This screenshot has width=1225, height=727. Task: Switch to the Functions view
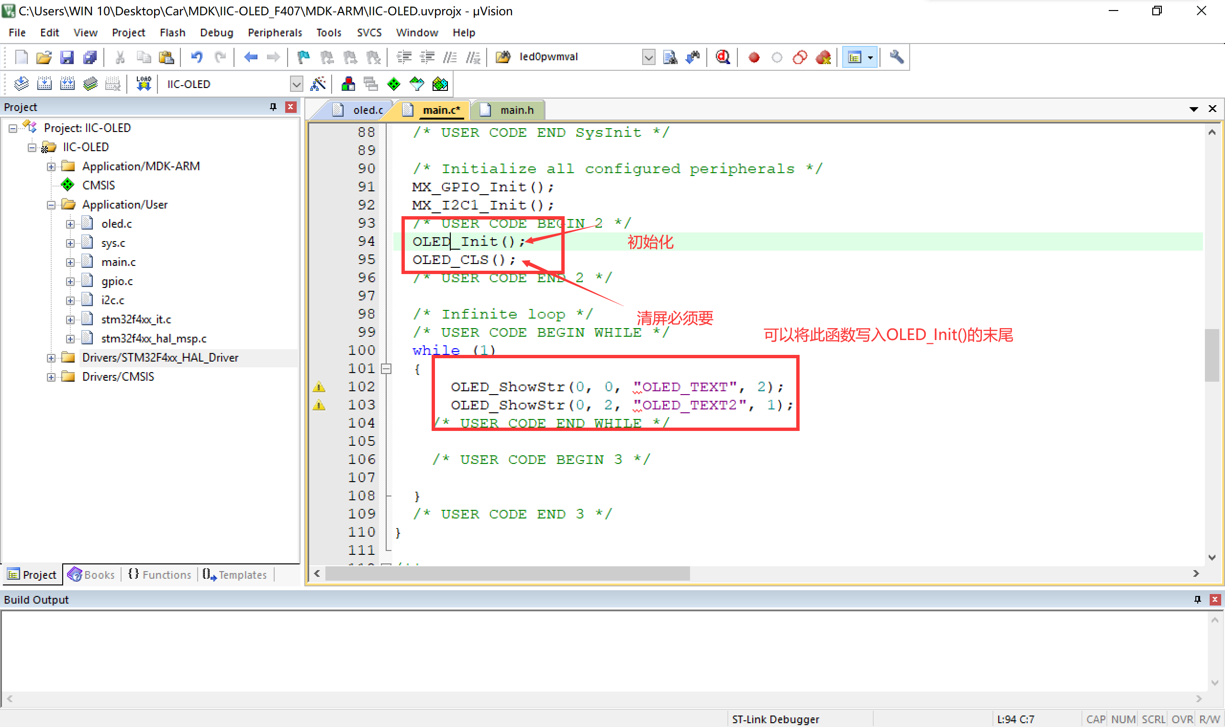tap(159, 574)
